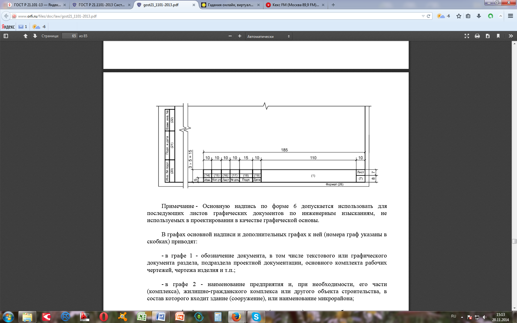Open Excel from the taskbar
The width and height of the screenshot is (517, 323).
(142, 317)
